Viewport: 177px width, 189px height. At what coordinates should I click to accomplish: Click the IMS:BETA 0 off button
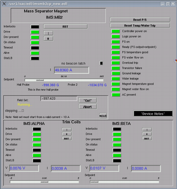pyautogui.click(x=147, y=134)
